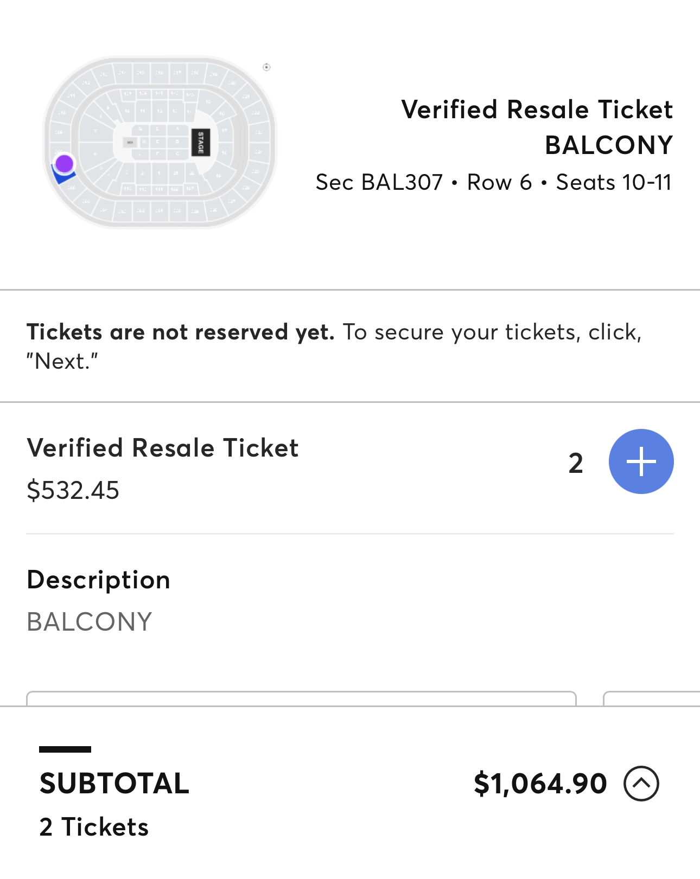Select the ticket quantity number 2

point(576,463)
